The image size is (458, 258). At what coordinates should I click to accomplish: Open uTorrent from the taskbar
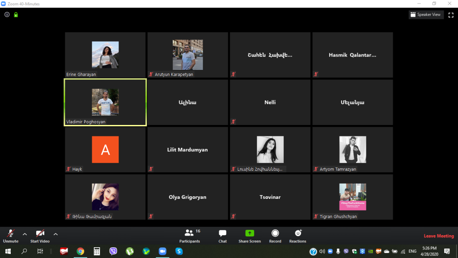[130, 251]
